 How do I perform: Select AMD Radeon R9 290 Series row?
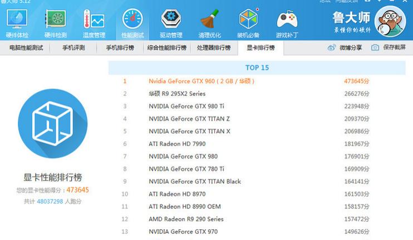click(x=257, y=219)
